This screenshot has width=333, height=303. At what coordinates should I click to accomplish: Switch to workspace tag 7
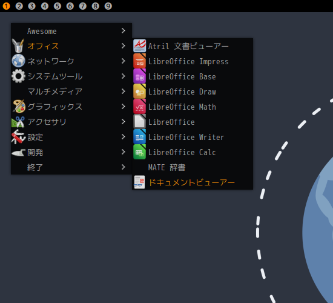83,6
